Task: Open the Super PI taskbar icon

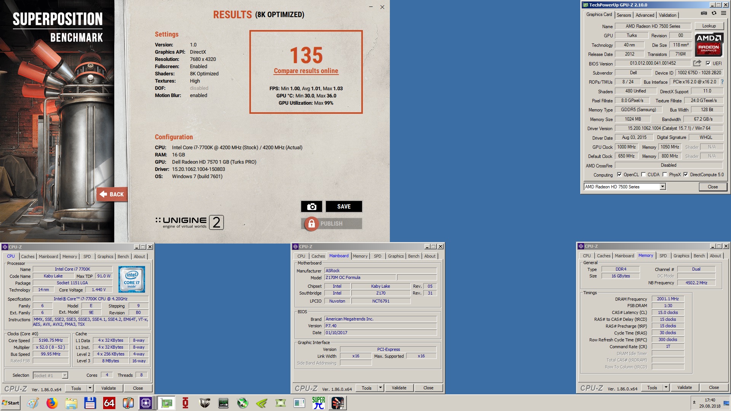Action: pyautogui.click(x=319, y=403)
